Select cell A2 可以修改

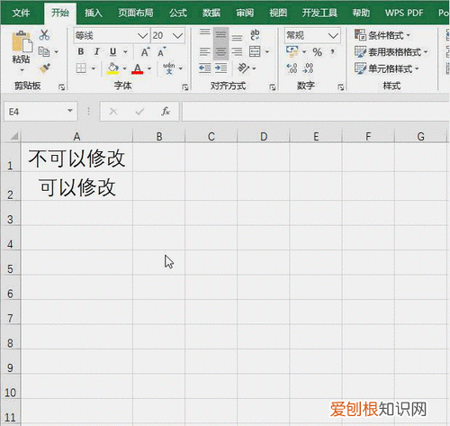click(x=76, y=186)
